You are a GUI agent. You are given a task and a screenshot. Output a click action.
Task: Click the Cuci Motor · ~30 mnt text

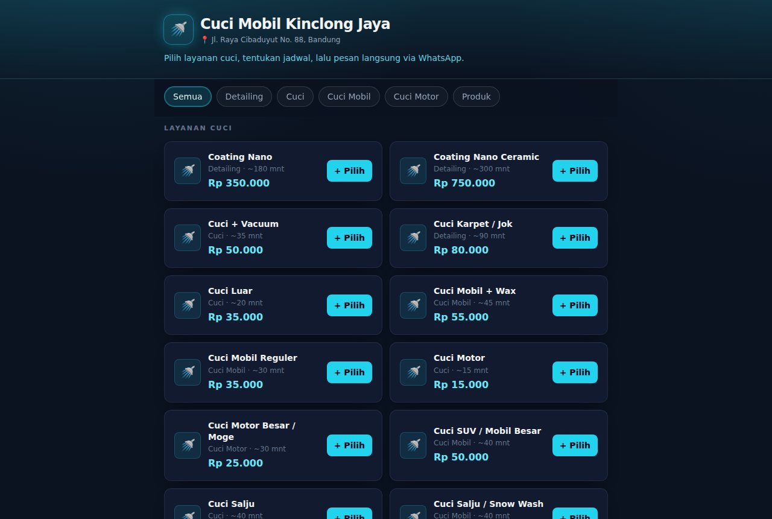coord(247,449)
